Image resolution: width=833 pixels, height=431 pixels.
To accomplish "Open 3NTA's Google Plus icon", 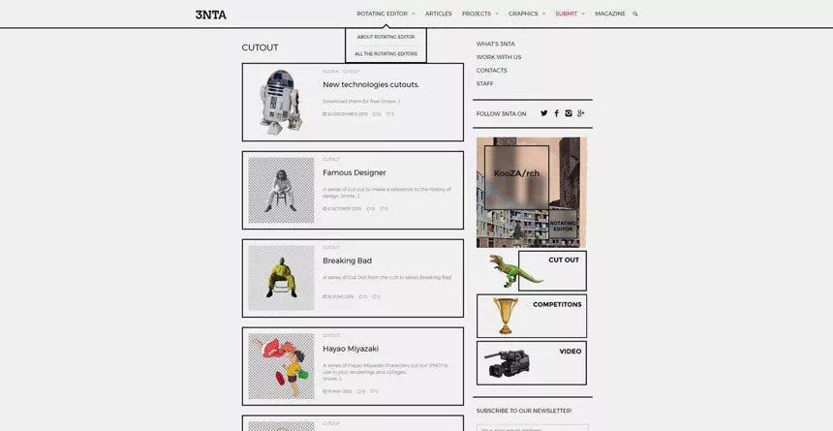I will pos(580,113).
